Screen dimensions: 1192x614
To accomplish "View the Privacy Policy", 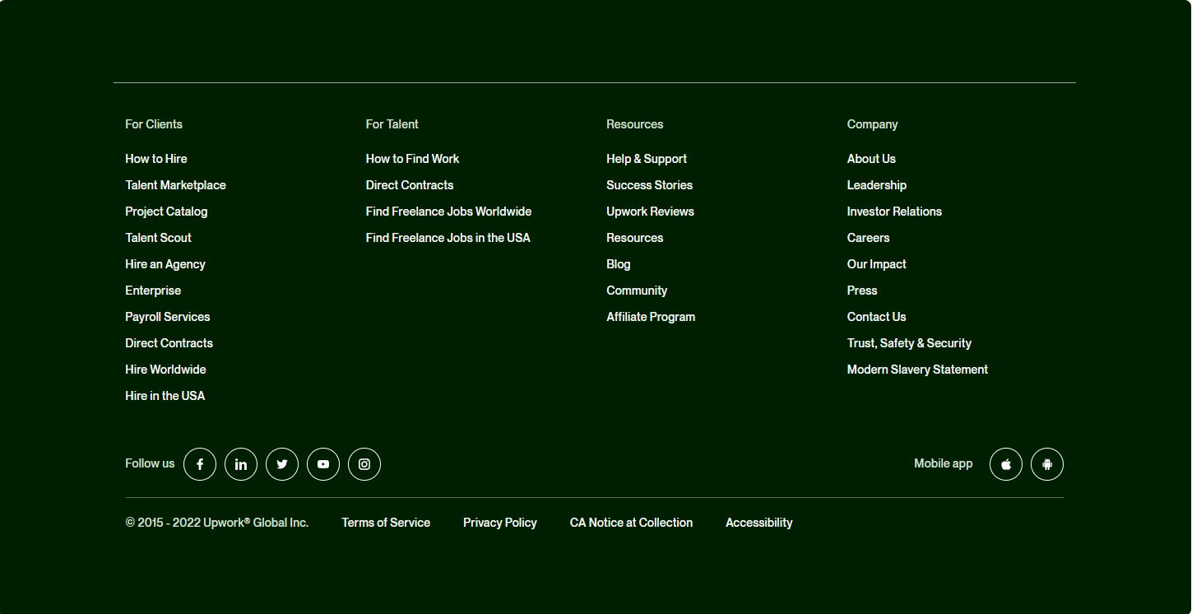I will [499, 523].
